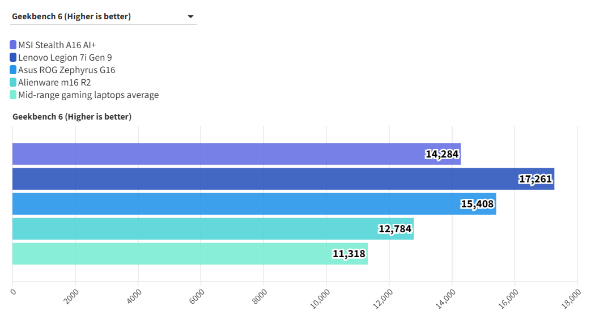Toggle Mid-range gaming laptops average legend label

click(x=88, y=95)
